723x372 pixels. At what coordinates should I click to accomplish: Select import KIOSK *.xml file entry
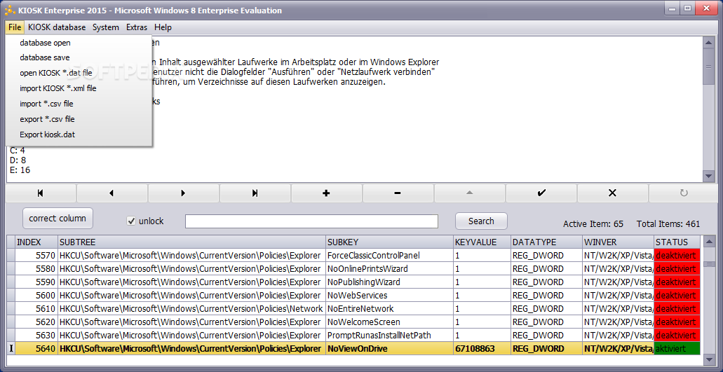click(x=79, y=88)
